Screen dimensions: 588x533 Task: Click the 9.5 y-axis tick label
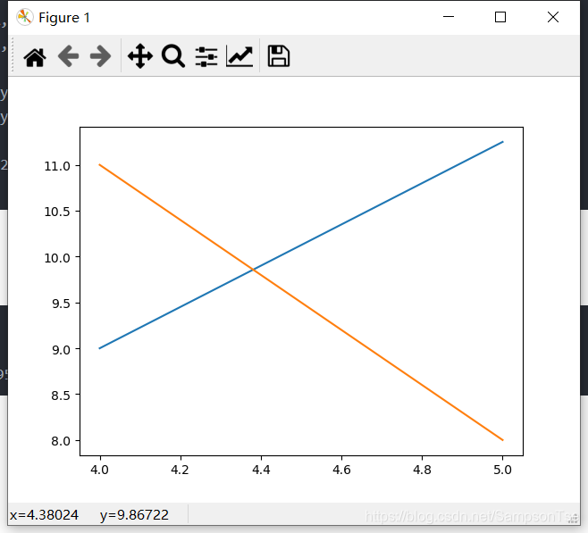pyautogui.click(x=61, y=304)
